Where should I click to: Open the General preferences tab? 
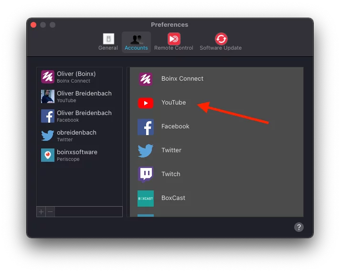pyautogui.click(x=108, y=42)
